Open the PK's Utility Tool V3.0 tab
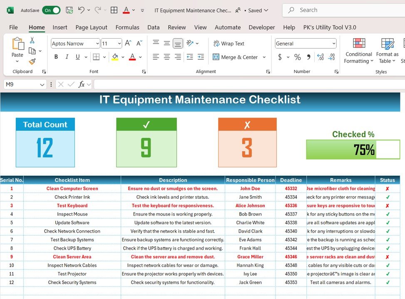 330,27
